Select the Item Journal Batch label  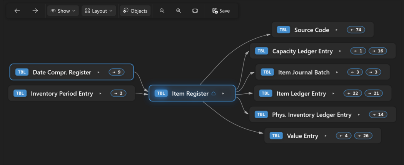[x=304, y=72]
